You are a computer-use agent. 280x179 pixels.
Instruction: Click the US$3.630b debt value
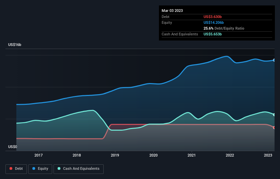[212, 17]
